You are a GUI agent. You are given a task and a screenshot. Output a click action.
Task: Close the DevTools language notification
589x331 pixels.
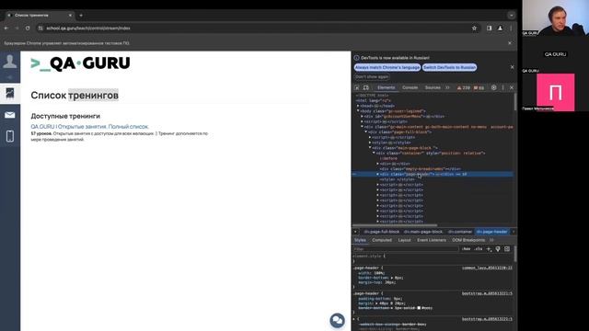pos(512,67)
